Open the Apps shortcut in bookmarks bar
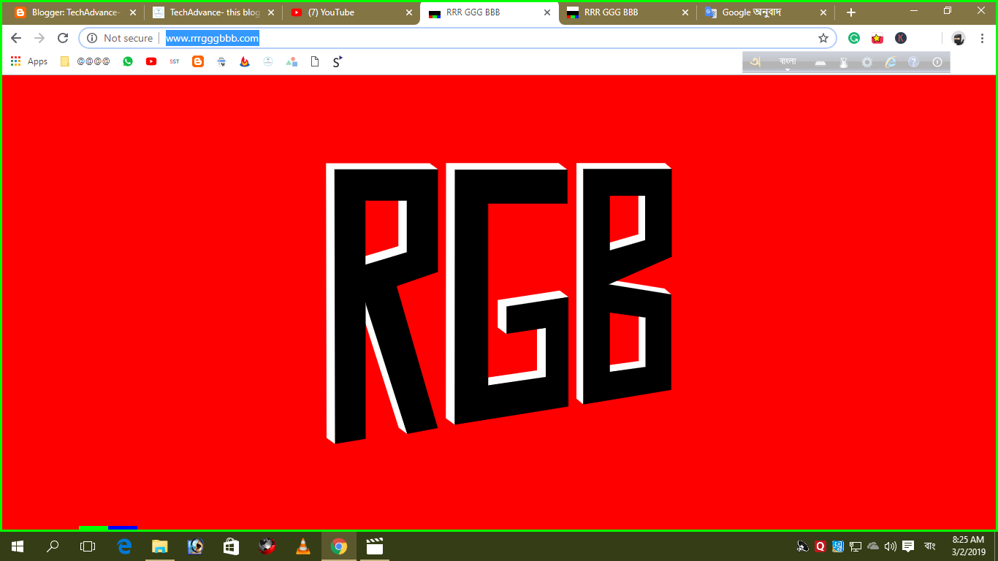The image size is (998, 561). click(29, 61)
